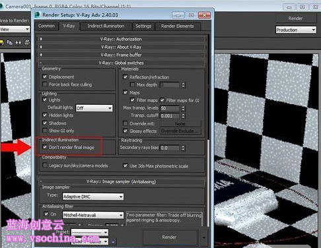Close the Render Setup dialog
This screenshot has height=248, width=321.
(204, 15)
